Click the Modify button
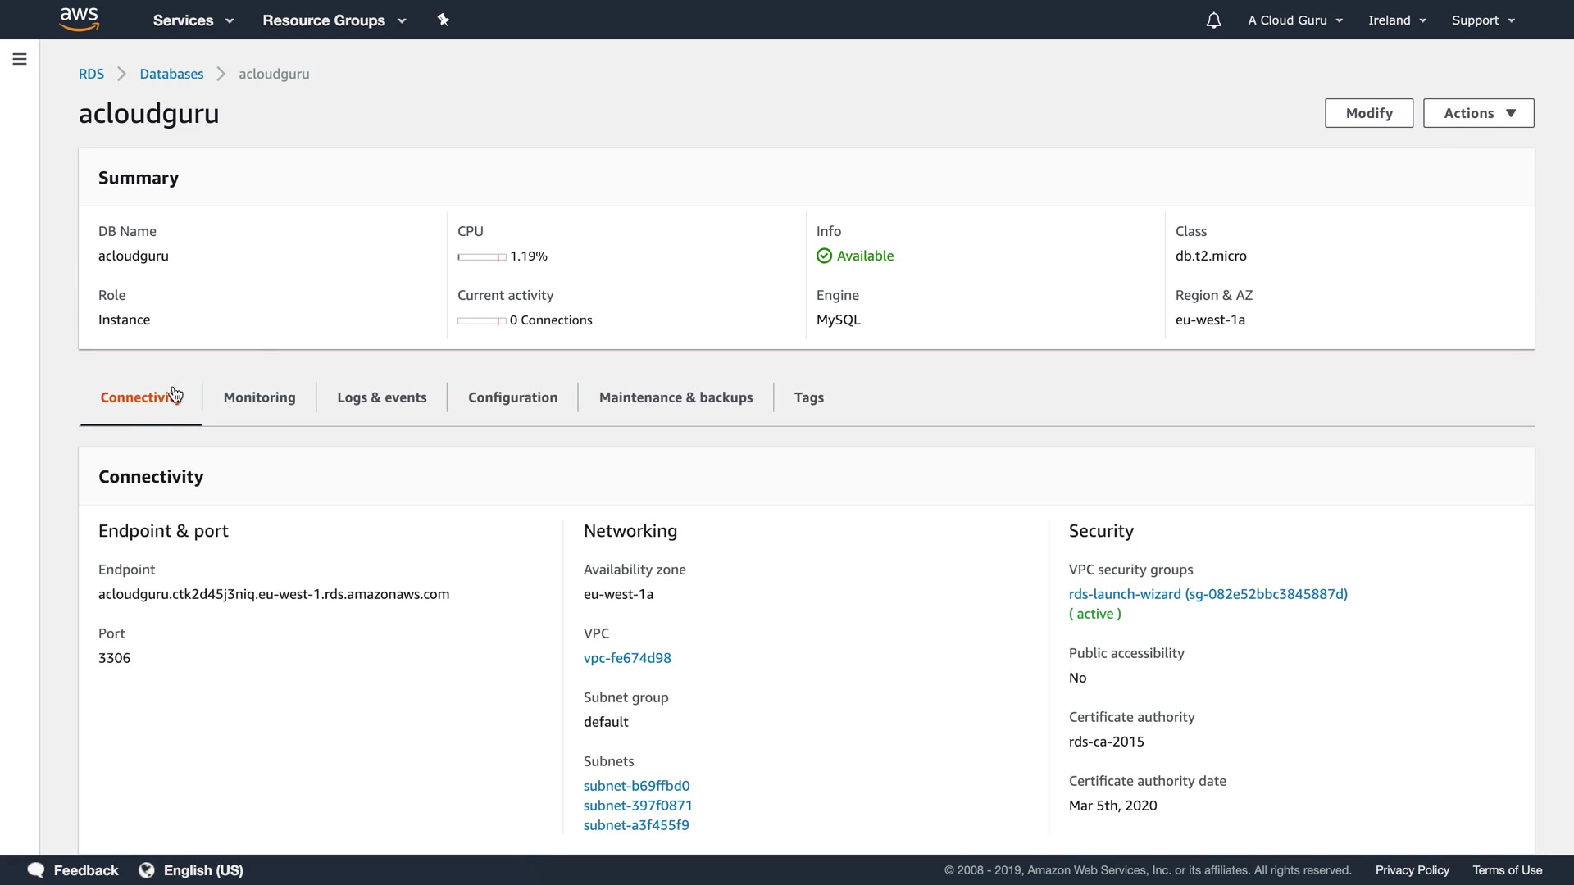This screenshot has width=1574, height=885. coord(1368,113)
